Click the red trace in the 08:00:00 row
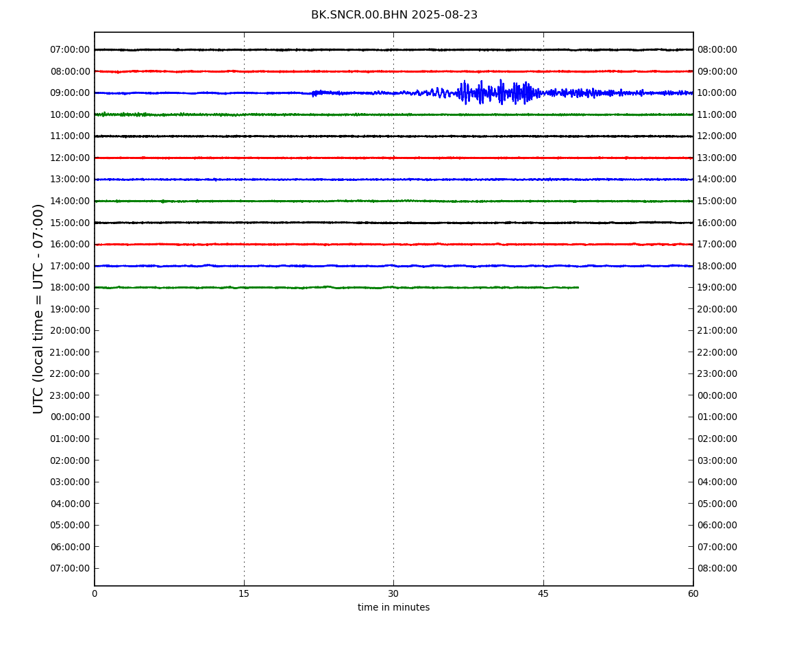The width and height of the screenshot is (788, 651). (393, 71)
